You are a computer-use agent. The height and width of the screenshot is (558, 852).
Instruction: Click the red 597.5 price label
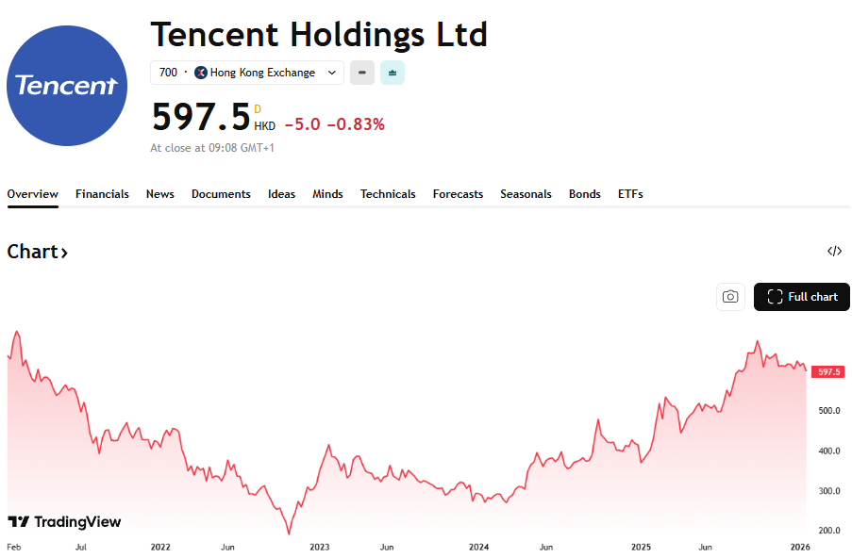(x=827, y=372)
